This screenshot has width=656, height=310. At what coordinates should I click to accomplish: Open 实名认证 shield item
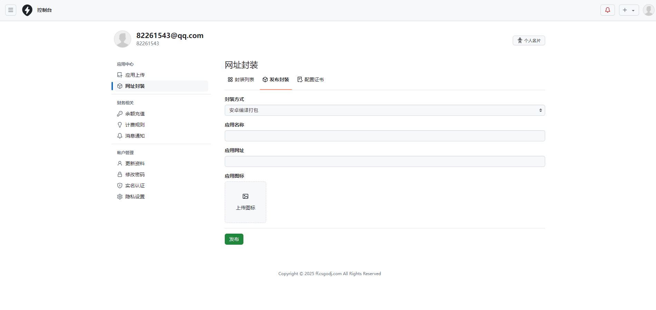(135, 186)
